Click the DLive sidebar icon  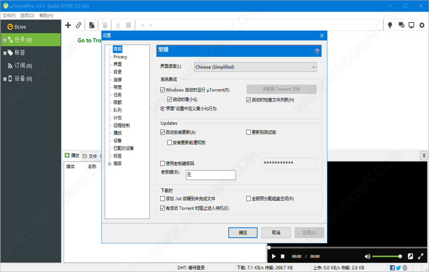point(10,27)
